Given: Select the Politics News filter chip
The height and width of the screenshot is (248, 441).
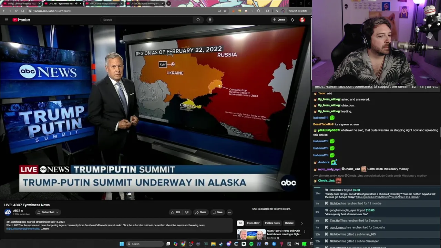Looking at the screenshot, I should tap(272, 223).
